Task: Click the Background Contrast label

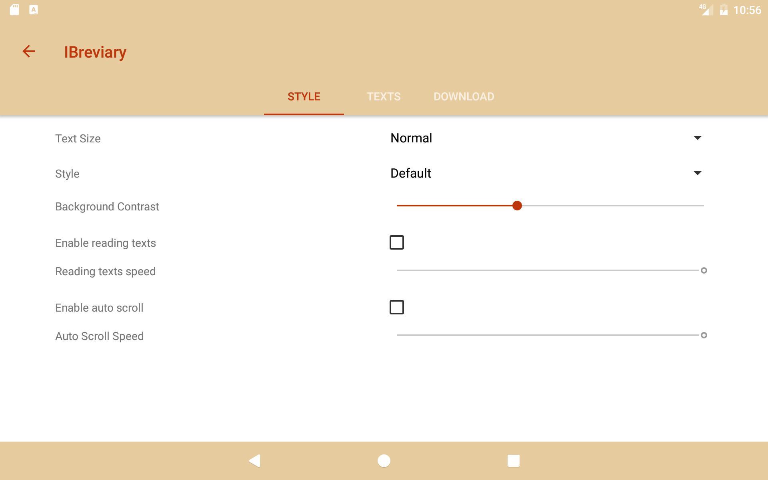Action: pyautogui.click(x=107, y=207)
